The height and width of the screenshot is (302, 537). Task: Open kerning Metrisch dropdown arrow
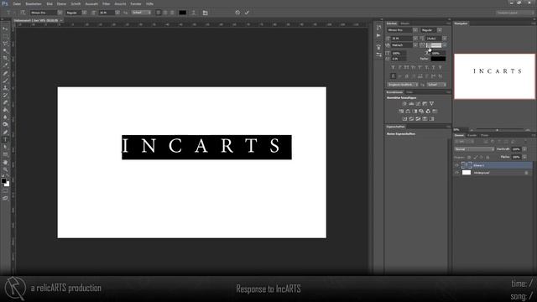point(415,45)
